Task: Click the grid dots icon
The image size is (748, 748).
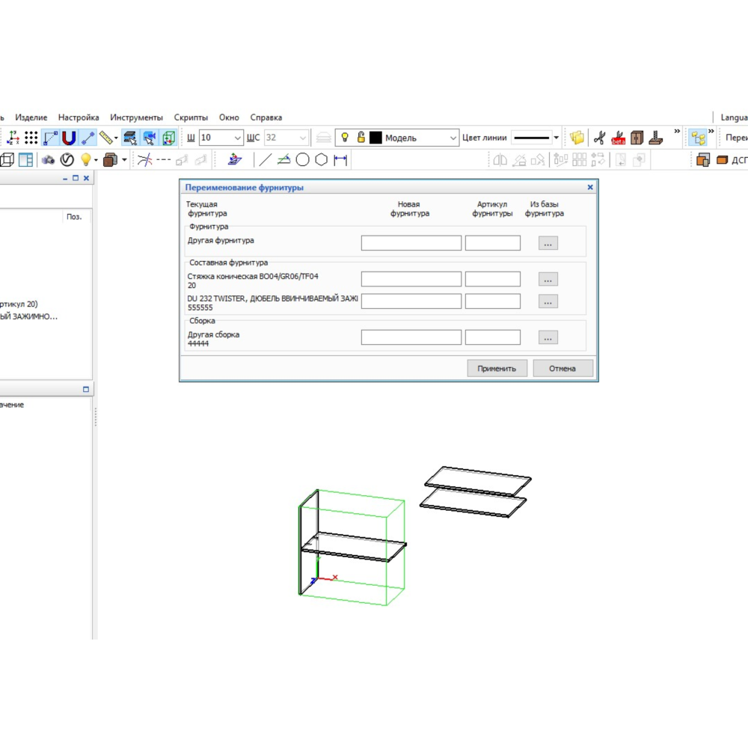Action: [x=31, y=138]
